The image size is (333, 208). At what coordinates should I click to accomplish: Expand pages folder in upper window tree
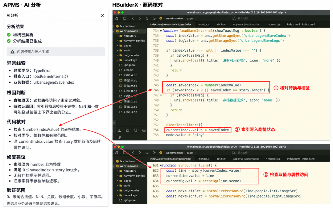[117, 46]
